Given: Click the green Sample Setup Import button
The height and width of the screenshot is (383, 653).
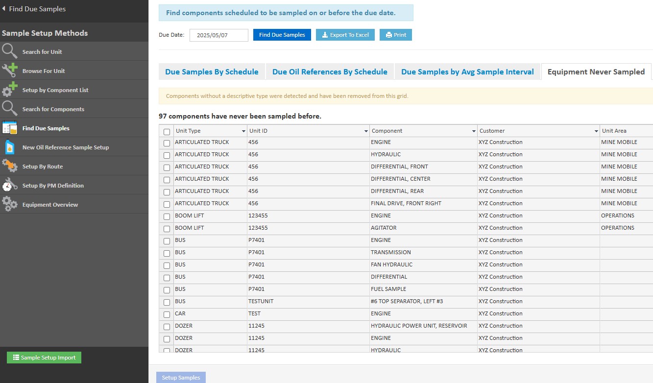Looking at the screenshot, I should coord(44,358).
